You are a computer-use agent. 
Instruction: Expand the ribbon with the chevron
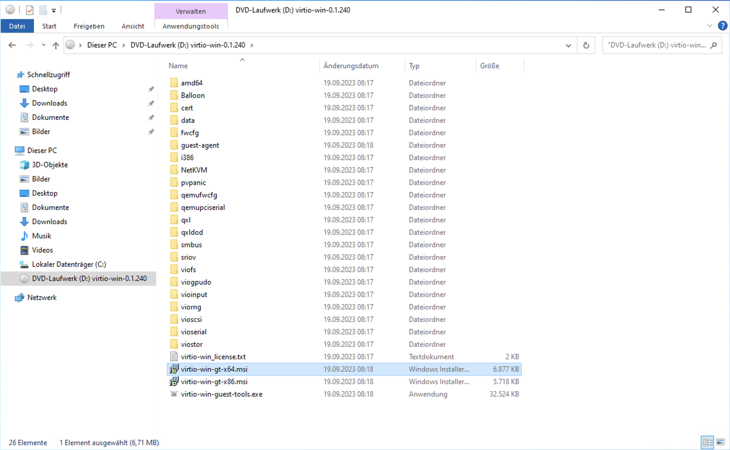pos(710,26)
